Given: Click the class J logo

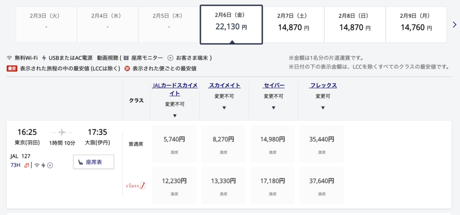Looking at the screenshot, I should (x=136, y=185).
